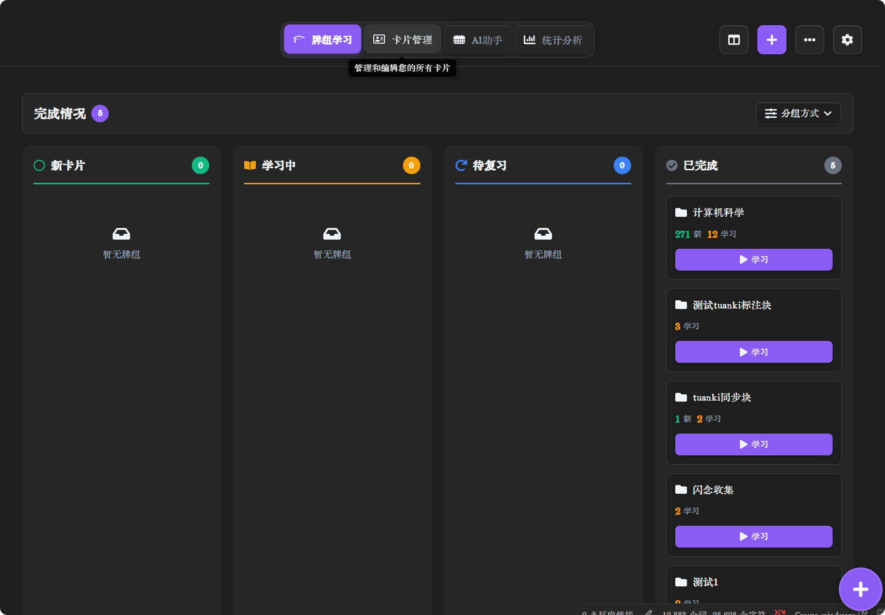Viewport: 885px width, 615px height.
Task: Open the 测试1 deck card
Action: point(705,582)
